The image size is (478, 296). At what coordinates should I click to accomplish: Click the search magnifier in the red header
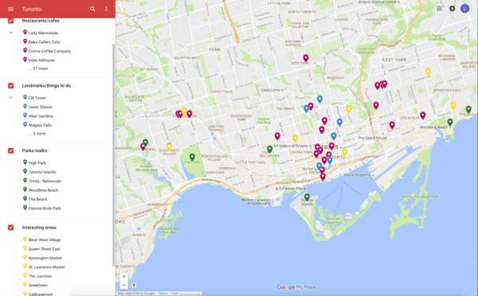click(92, 9)
